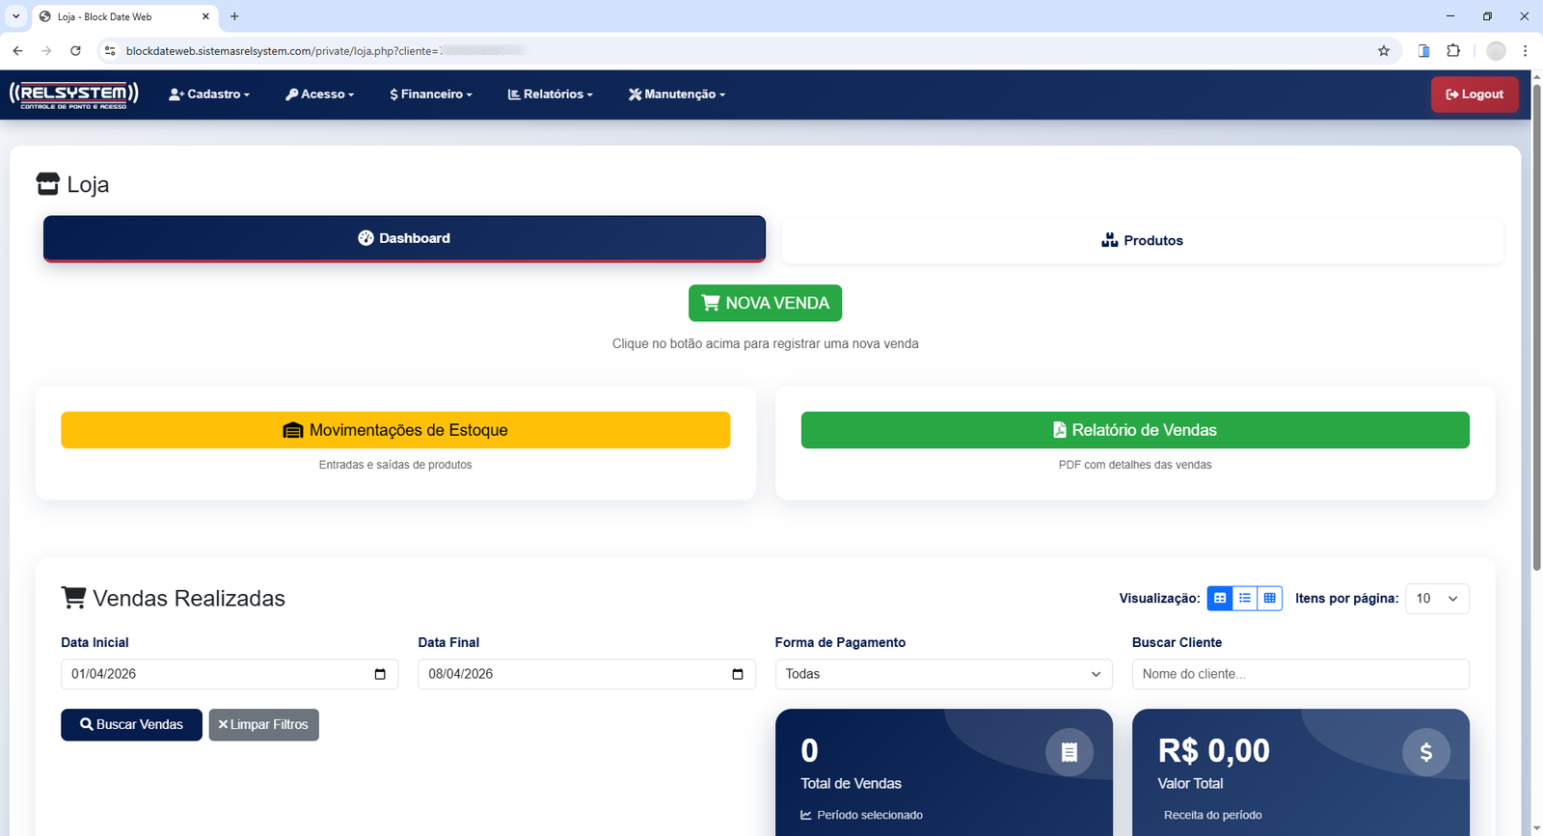The height and width of the screenshot is (836, 1543).
Task: Click the RELSYSTEM logo
Action: (74, 94)
